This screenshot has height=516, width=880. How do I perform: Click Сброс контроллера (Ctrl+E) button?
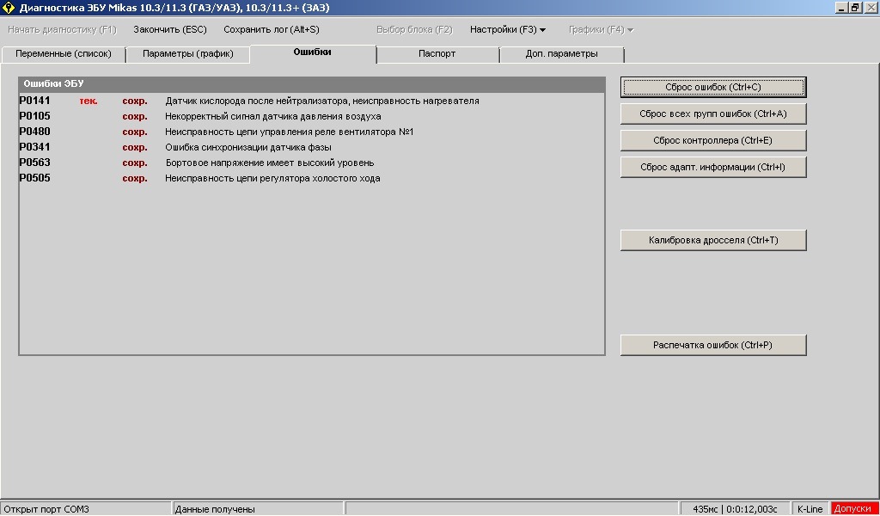713,140
